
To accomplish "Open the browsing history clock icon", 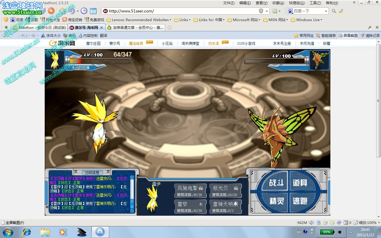I will click(84, 11).
